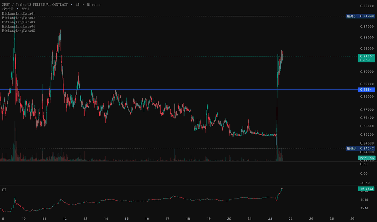Select the OI indicator pane label
The image size is (377, 222).
(x=4, y=190)
